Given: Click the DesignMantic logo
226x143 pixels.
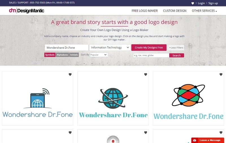Looking at the screenshot, I should point(27,11).
